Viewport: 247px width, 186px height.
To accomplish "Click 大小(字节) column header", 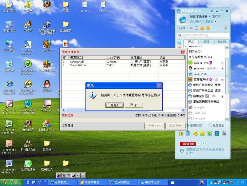I will [117, 57].
